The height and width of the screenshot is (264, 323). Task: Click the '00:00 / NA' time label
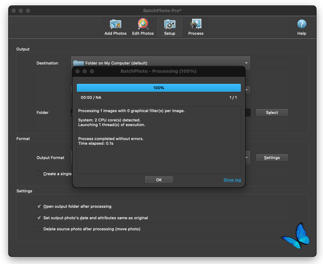pos(91,97)
